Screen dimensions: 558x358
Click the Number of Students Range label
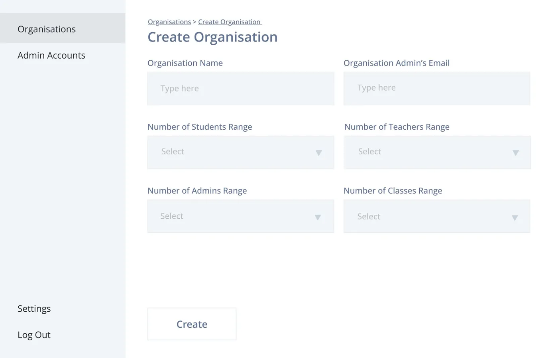[x=200, y=127]
